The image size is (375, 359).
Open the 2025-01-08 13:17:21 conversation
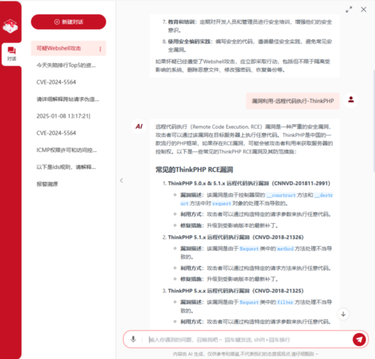[x=63, y=116]
